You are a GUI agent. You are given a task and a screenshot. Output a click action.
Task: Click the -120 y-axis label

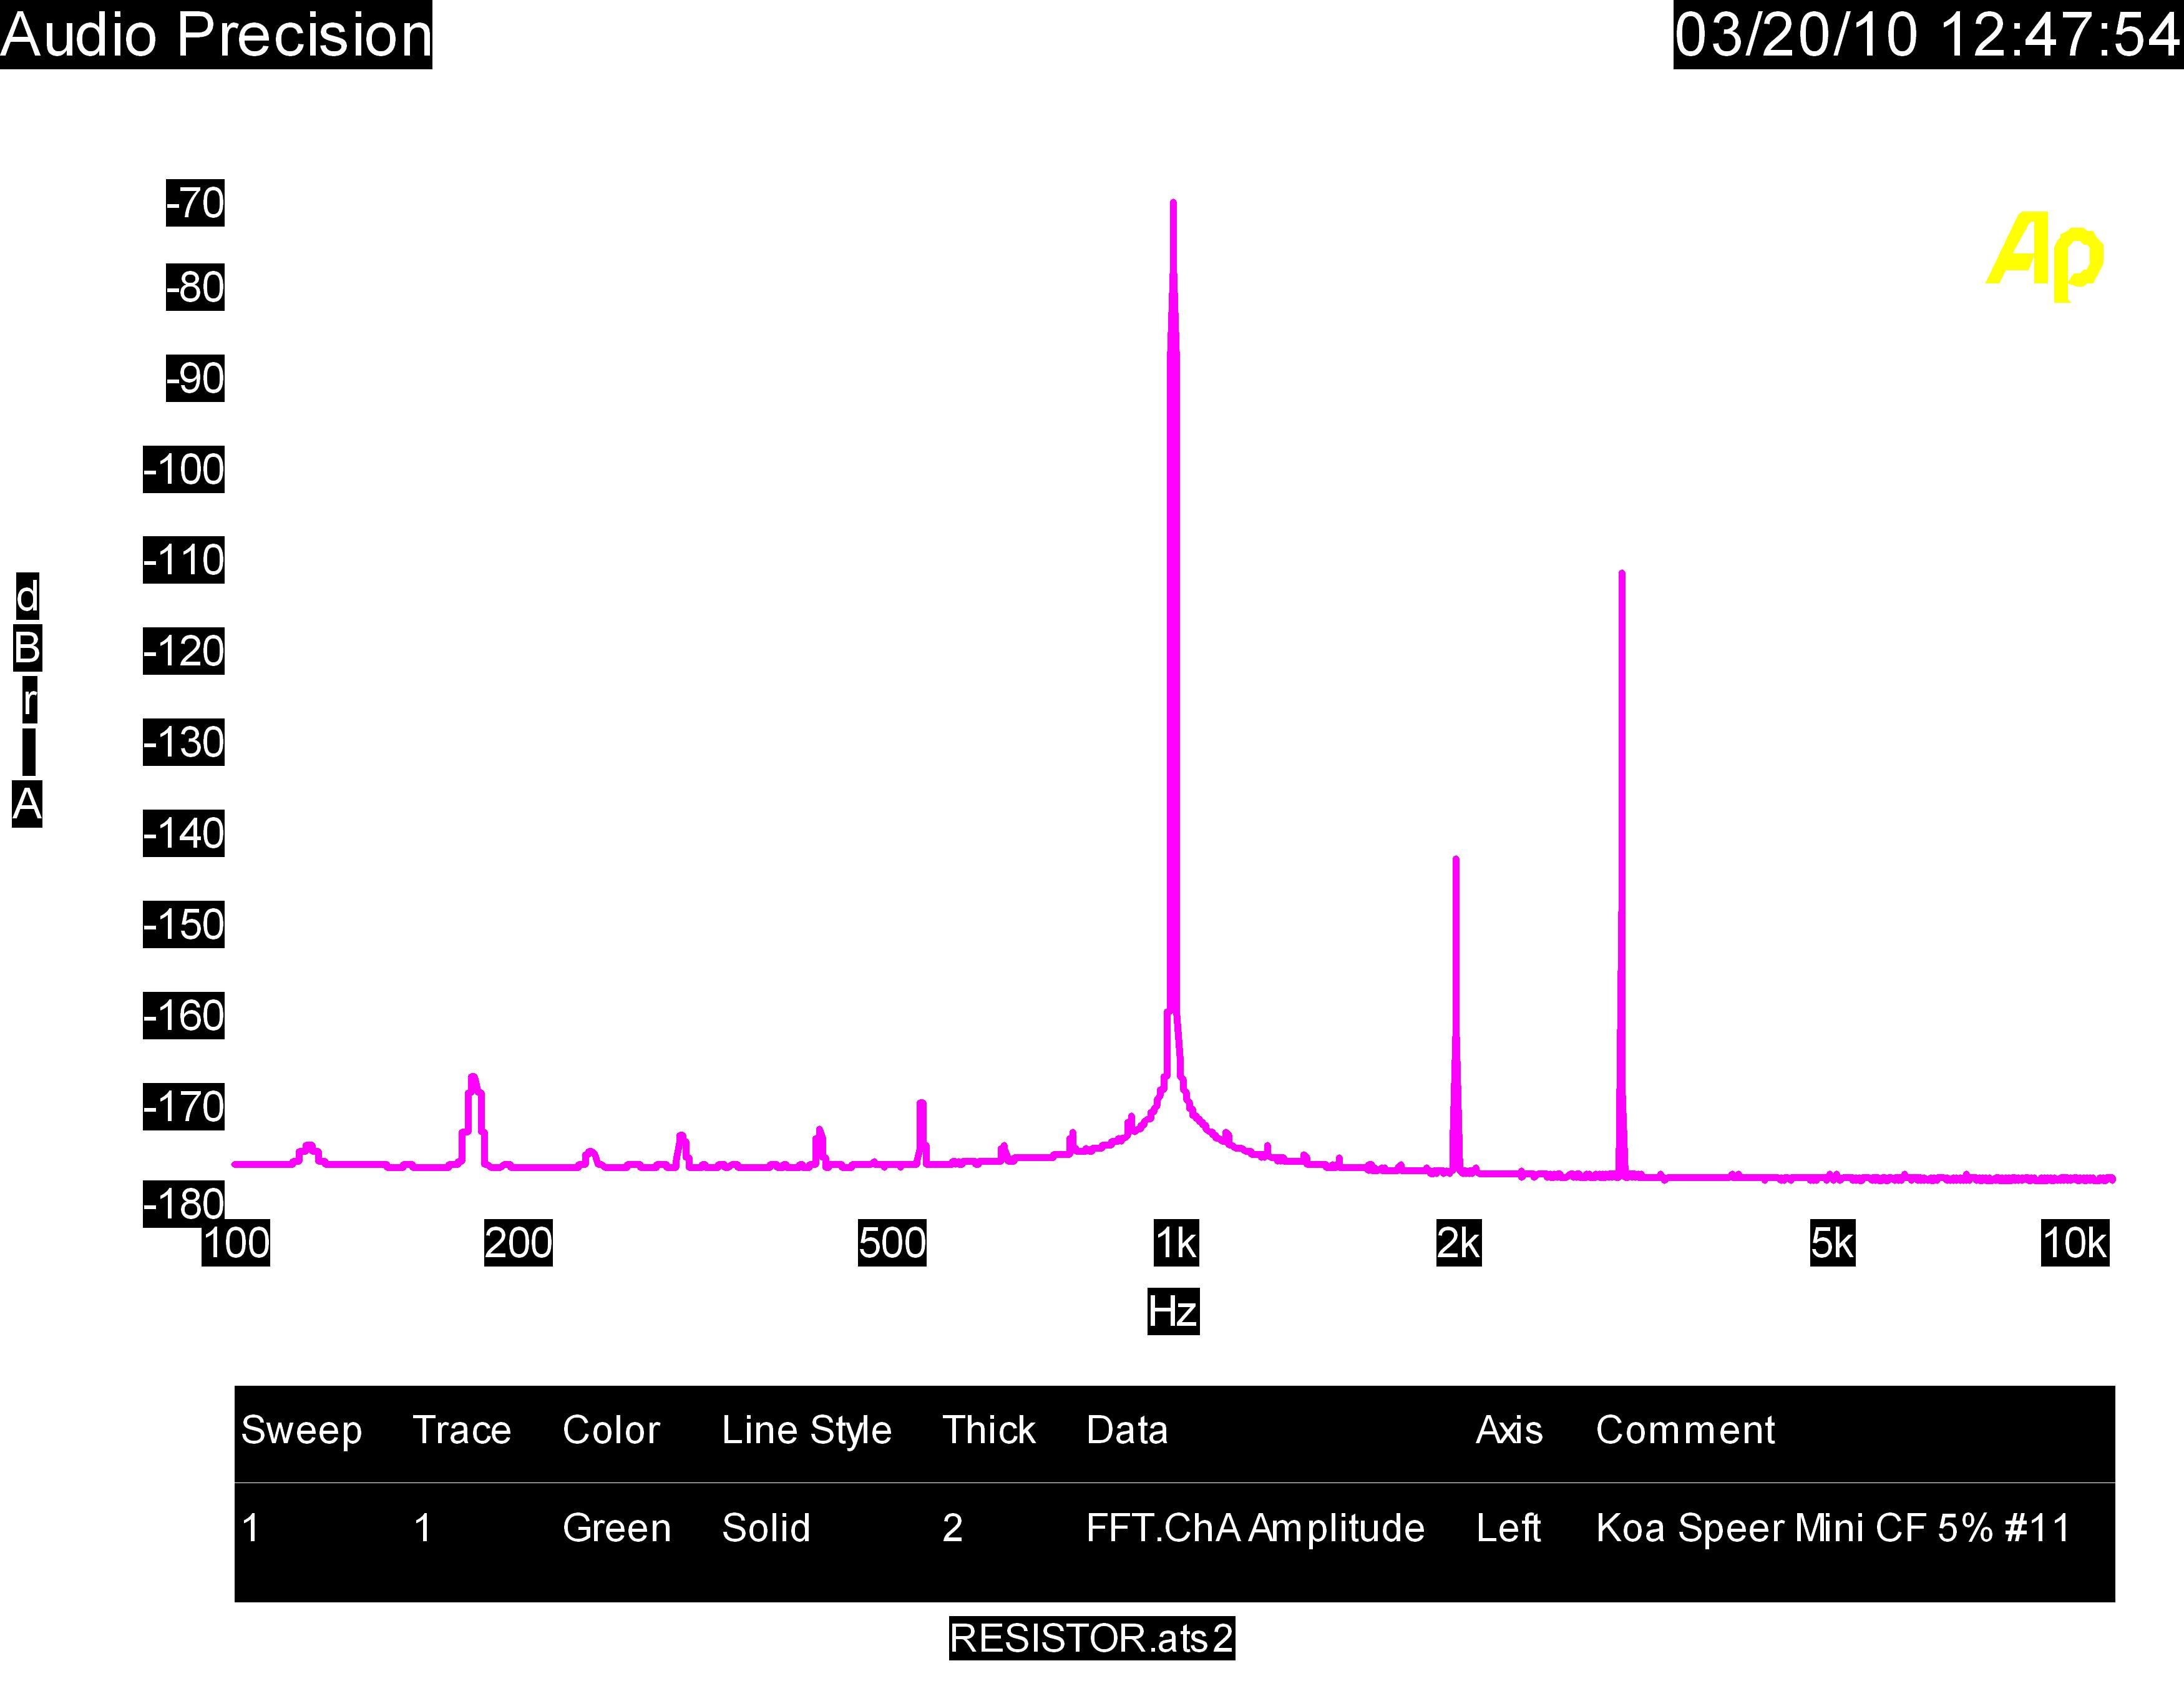pos(184,652)
